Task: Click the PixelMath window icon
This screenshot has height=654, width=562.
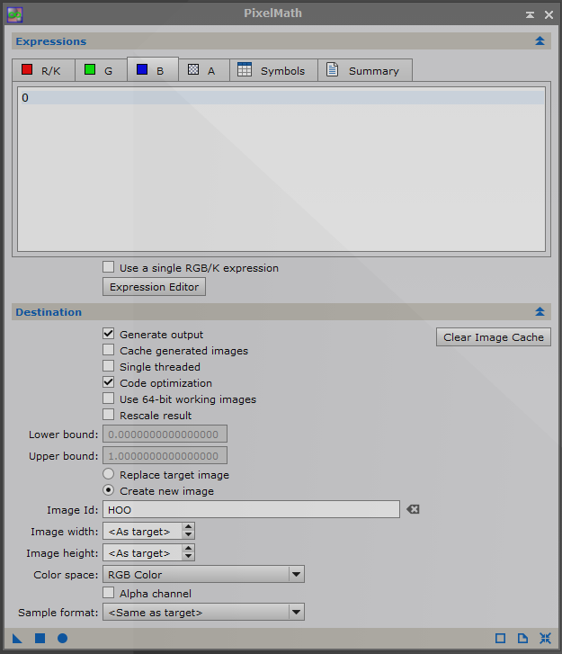Action: tap(14, 15)
